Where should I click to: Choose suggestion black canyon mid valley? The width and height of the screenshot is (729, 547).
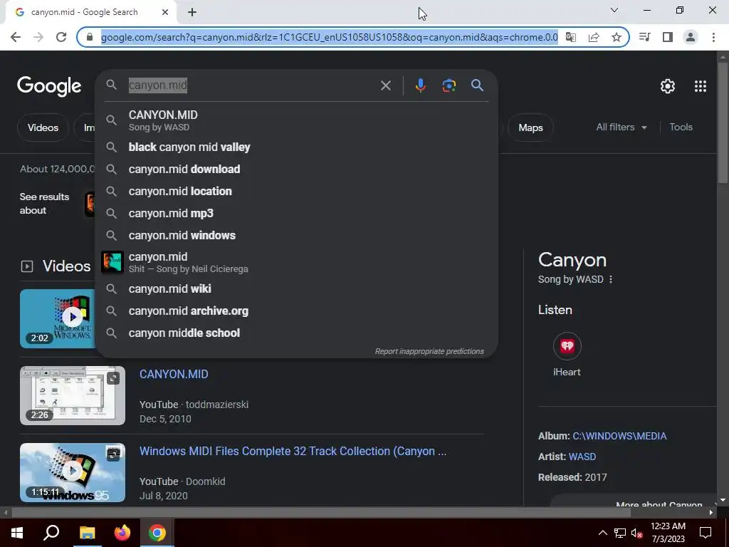tap(297, 147)
